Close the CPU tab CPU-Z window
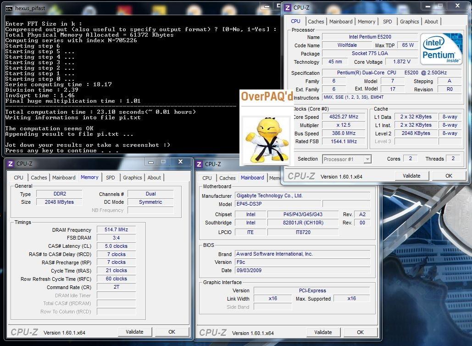This screenshot has width=472, height=346. pos(458,6)
